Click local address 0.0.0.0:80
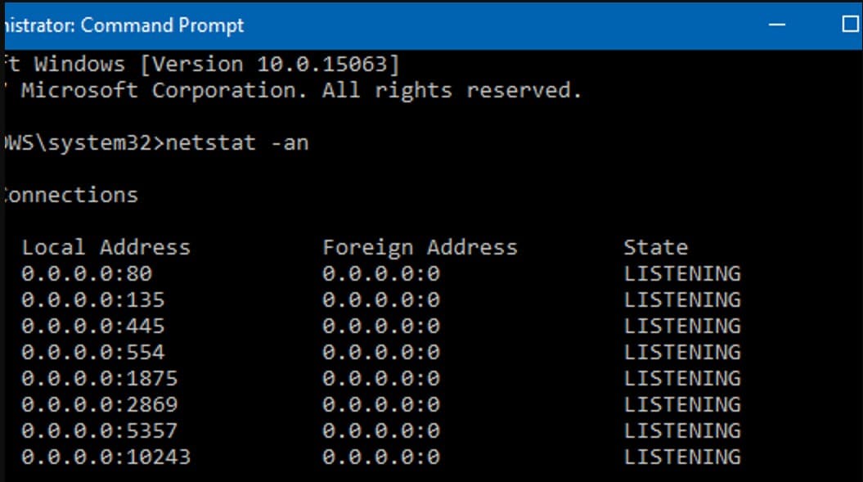Viewport: 863px width, 482px height. (x=87, y=274)
